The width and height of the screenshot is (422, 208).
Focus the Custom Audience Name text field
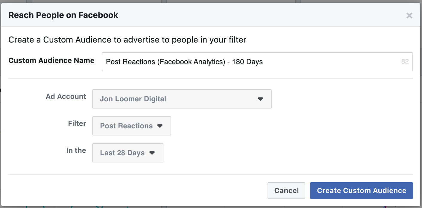point(257,62)
